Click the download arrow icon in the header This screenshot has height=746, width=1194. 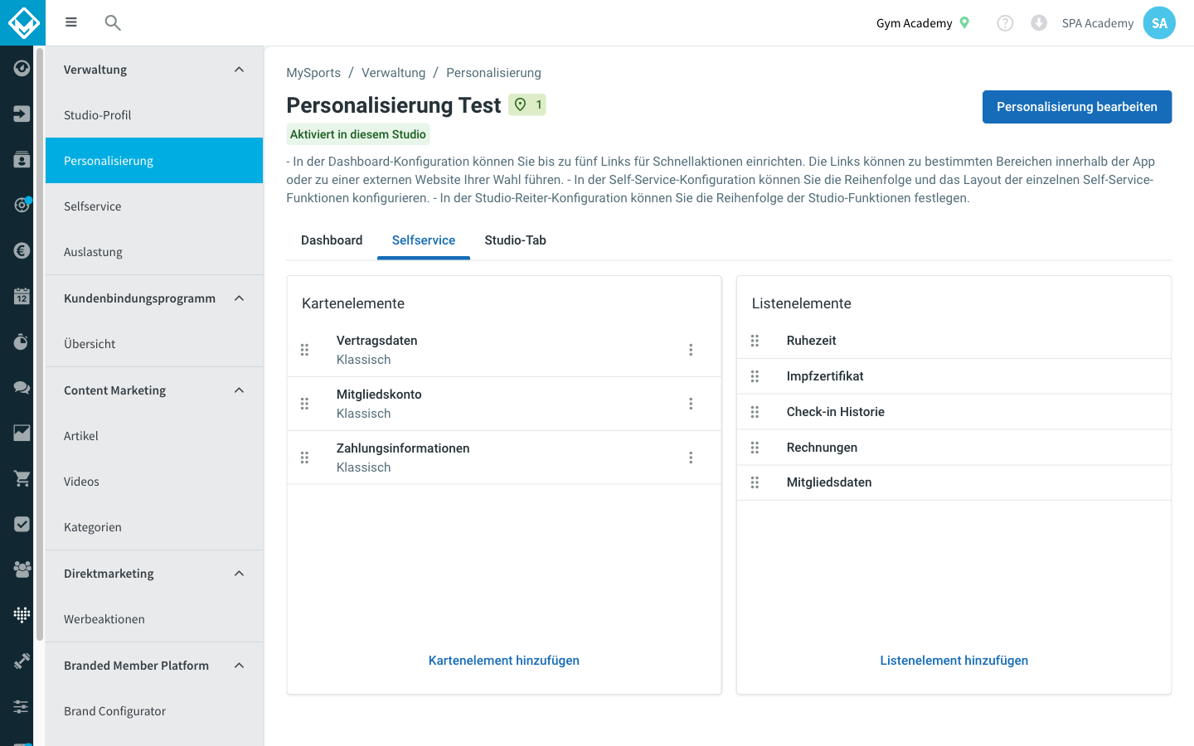[1039, 22]
